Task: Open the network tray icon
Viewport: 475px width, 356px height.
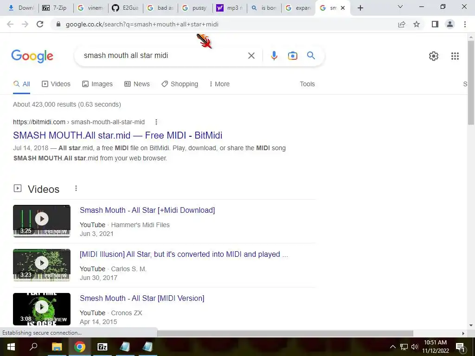Action: coord(404,347)
